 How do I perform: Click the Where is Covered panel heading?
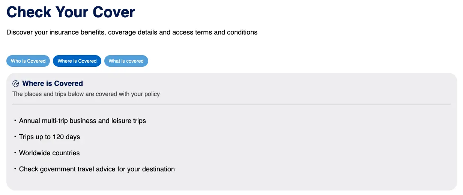pyautogui.click(x=53, y=83)
